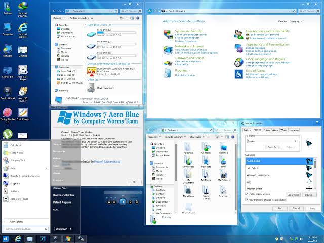
Task: Click the System properties toolbar button
Action: [79, 18]
